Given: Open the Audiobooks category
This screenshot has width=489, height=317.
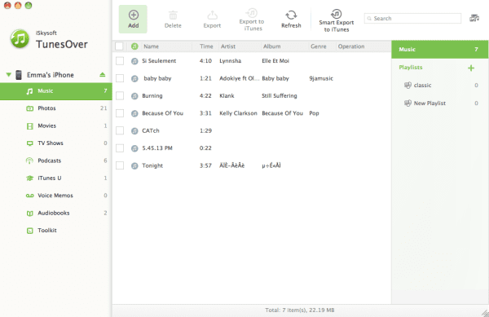Looking at the screenshot, I should tap(55, 213).
